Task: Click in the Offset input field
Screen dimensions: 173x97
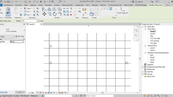Action: tap(29, 21)
